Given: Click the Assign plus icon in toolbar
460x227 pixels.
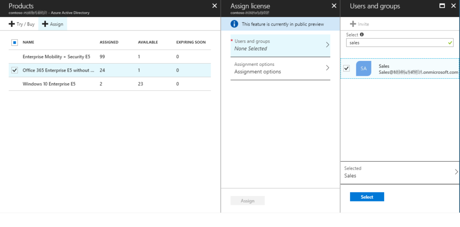Looking at the screenshot, I should (45, 24).
